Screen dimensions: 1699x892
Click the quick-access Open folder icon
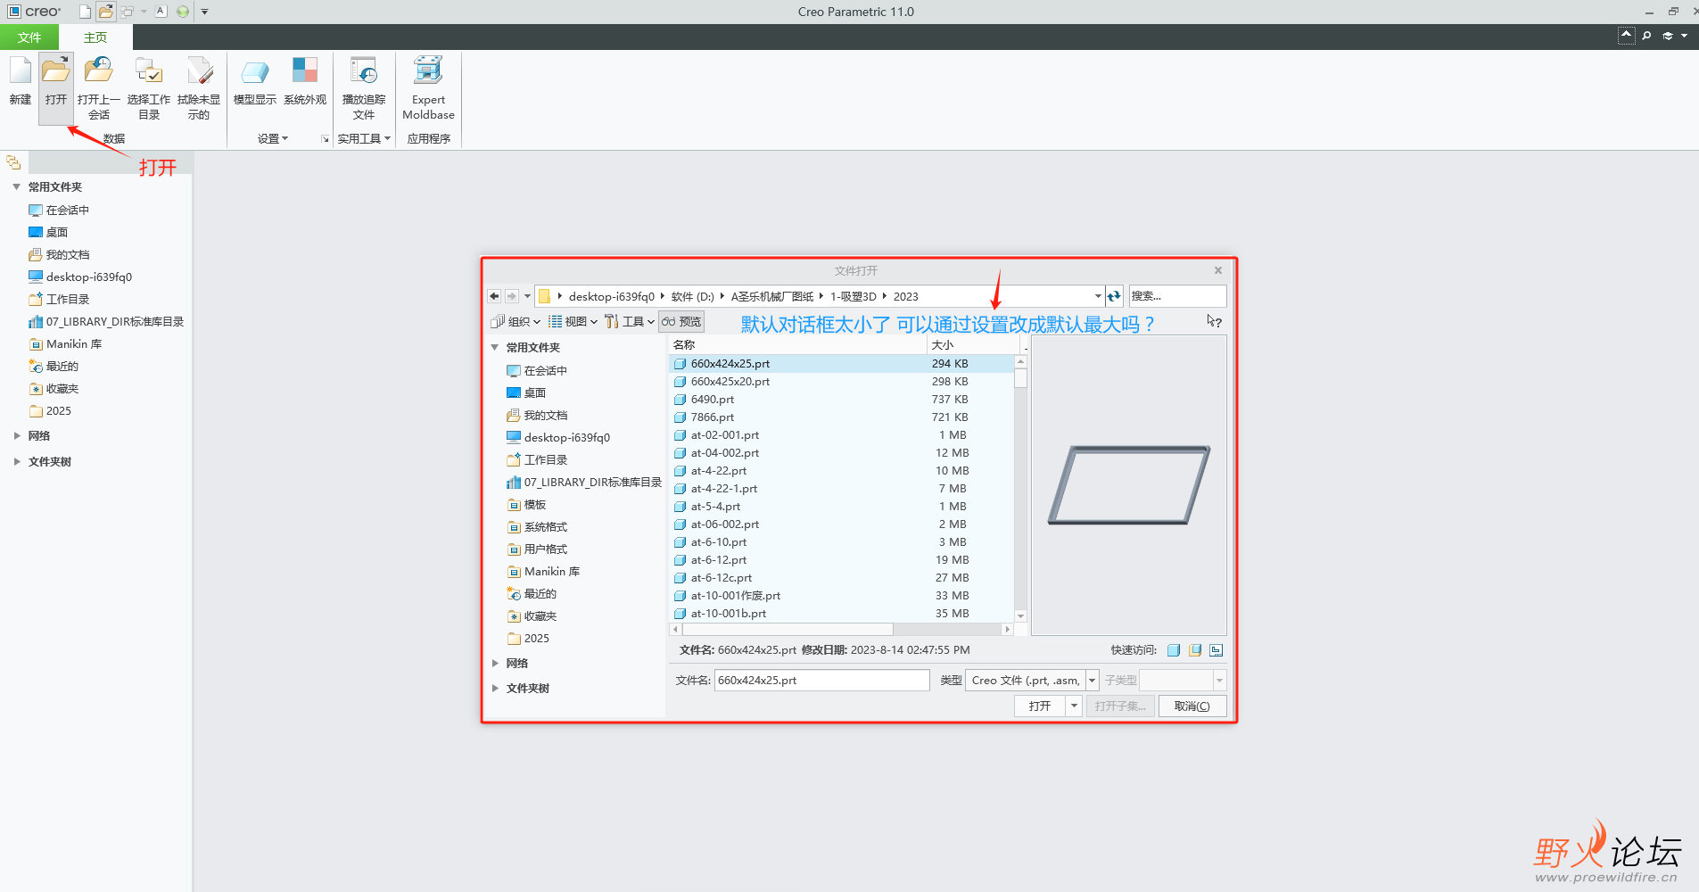(106, 12)
